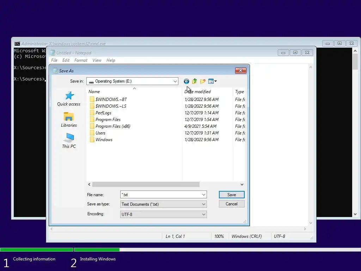Image resolution: width=361 pixels, height=271 pixels.
Task: Click Windows (CRLF) in status bar
Action: tap(246, 236)
